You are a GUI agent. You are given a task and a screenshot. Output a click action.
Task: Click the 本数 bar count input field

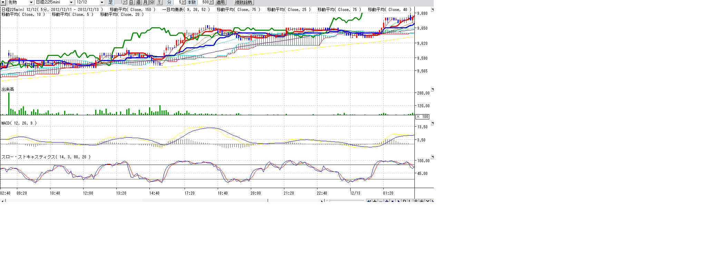[x=205, y=2]
